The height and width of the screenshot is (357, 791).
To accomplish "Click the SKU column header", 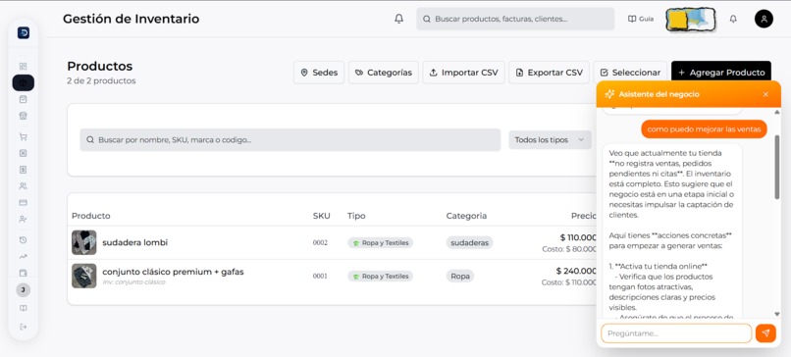I will (321, 216).
